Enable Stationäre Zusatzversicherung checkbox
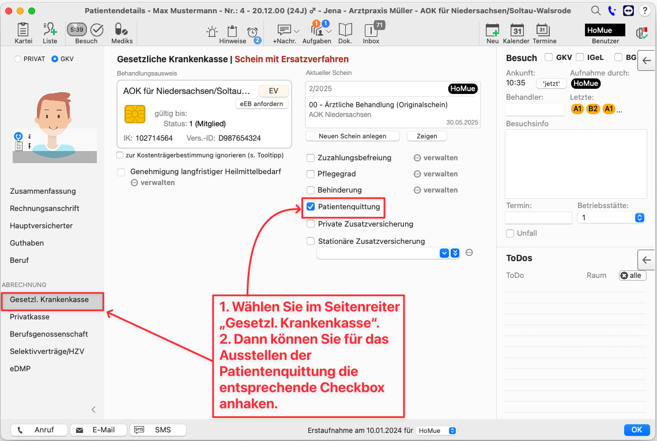This screenshot has width=657, height=441. pyautogui.click(x=311, y=241)
